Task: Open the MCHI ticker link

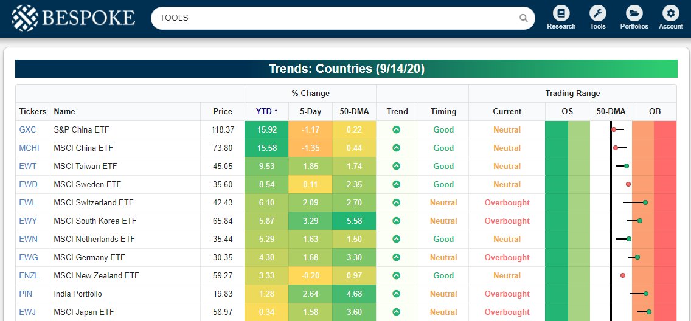Action: click(29, 148)
